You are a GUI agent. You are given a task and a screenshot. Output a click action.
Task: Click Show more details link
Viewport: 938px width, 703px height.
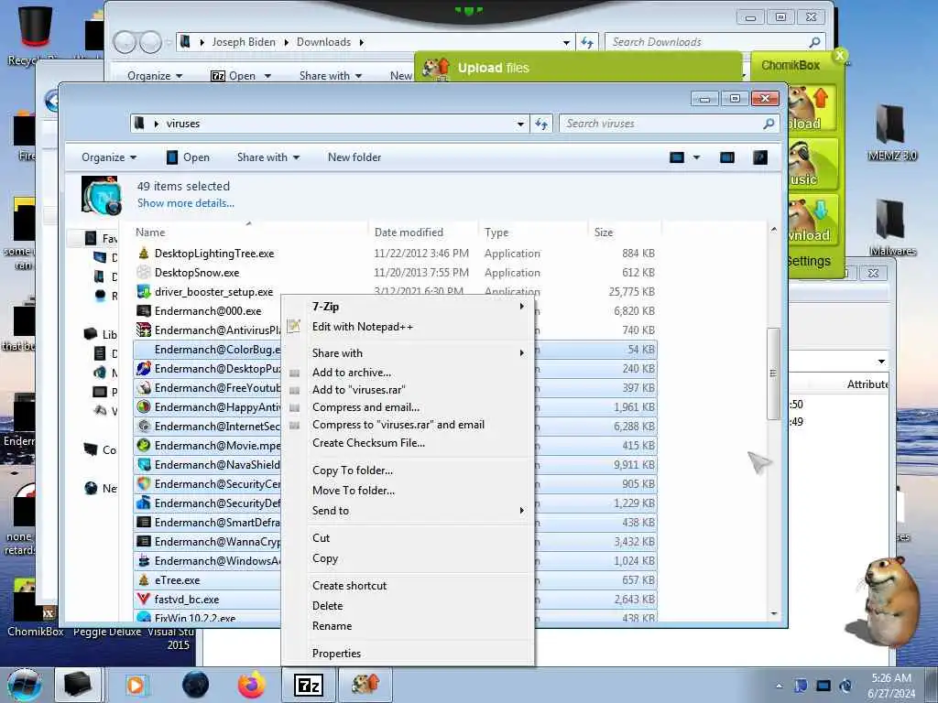185,203
